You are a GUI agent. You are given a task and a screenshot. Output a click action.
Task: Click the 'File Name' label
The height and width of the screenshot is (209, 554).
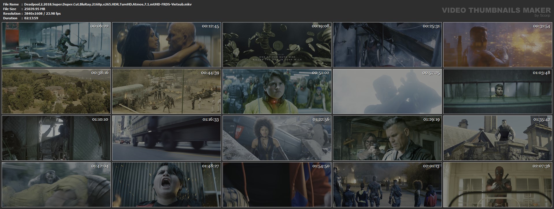coord(11,4)
